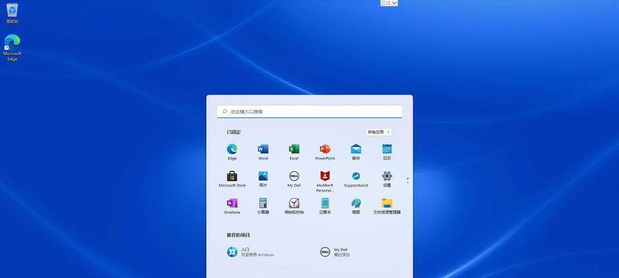Expand the 所有应用 all apps list
The width and height of the screenshot is (619, 278).
[378, 132]
